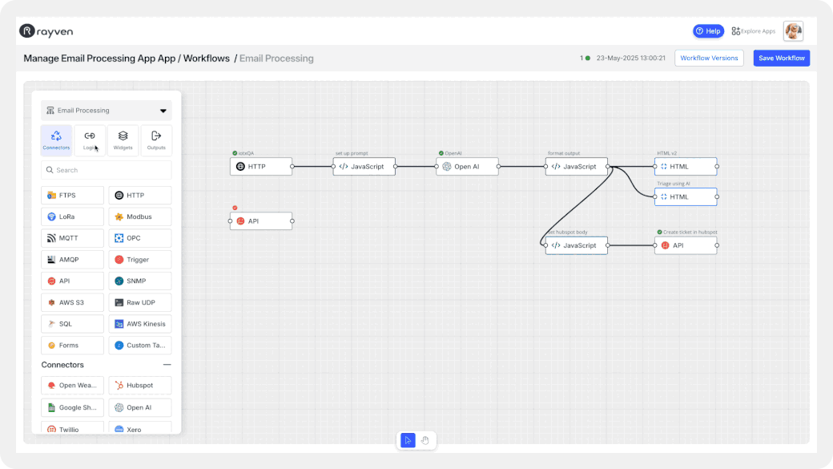Select the Twillio connector

(x=72, y=429)
